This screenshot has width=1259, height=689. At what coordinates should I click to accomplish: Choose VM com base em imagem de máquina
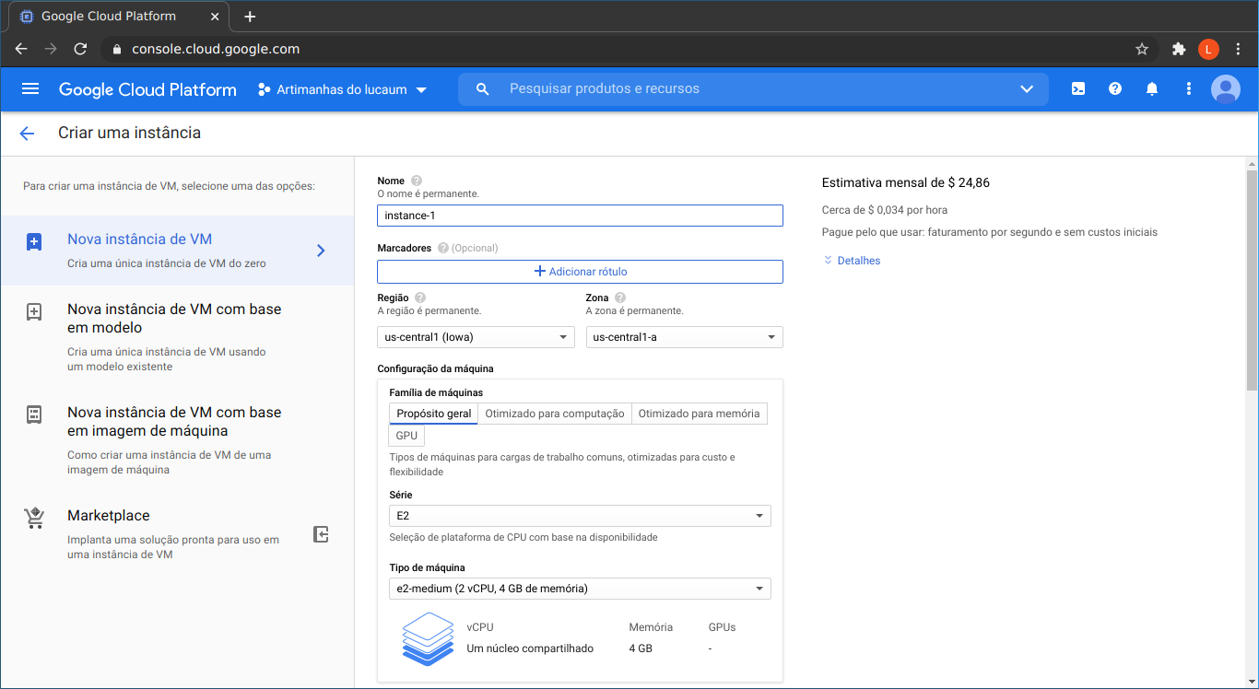click(x=177, y=440)
